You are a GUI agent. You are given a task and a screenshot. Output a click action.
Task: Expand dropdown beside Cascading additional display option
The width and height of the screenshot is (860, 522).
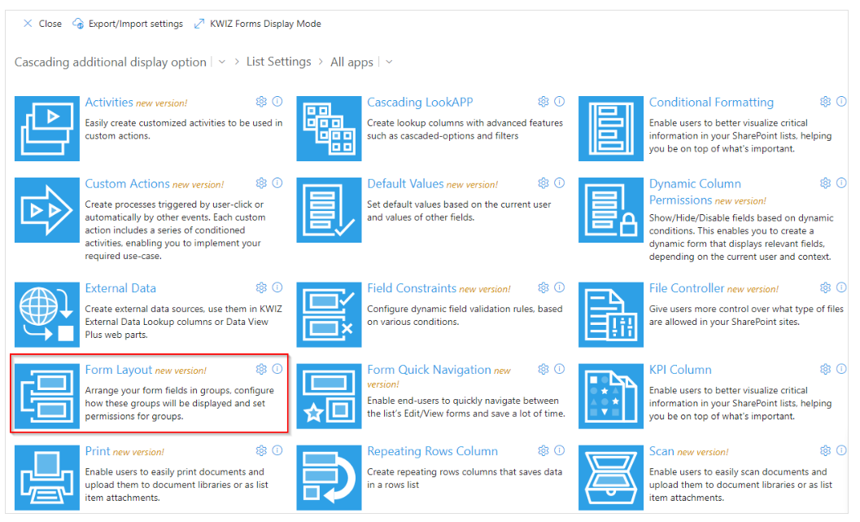coord(221,62)
